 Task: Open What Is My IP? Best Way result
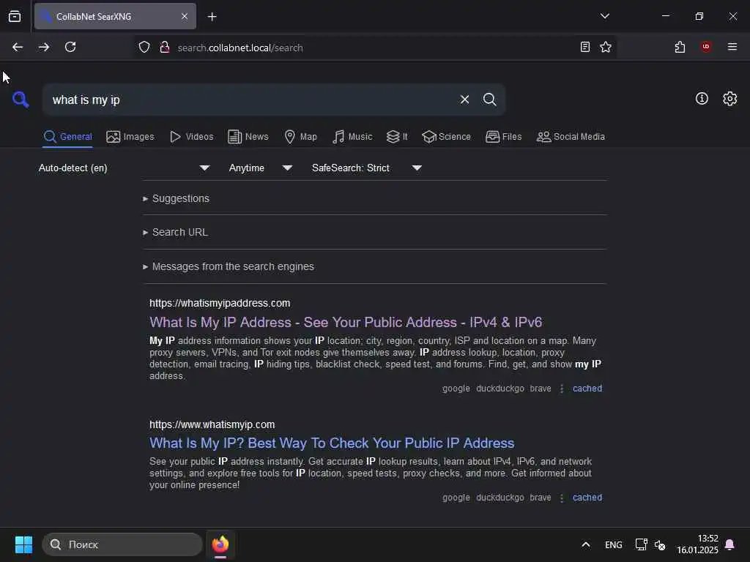332,443
